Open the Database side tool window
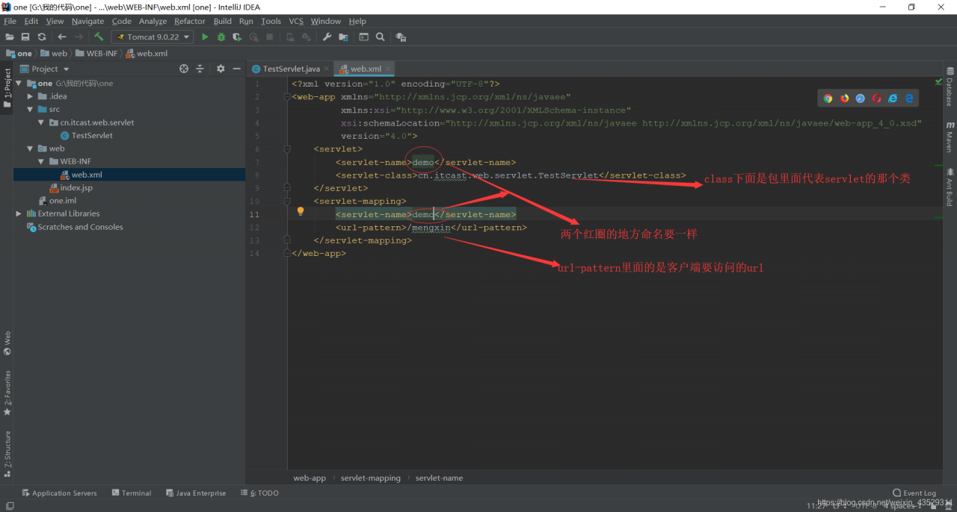957x512 pixels. [950, 87]
